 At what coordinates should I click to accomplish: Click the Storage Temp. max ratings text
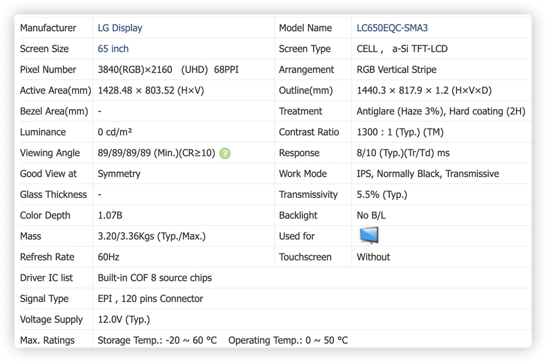pos(157,340)
